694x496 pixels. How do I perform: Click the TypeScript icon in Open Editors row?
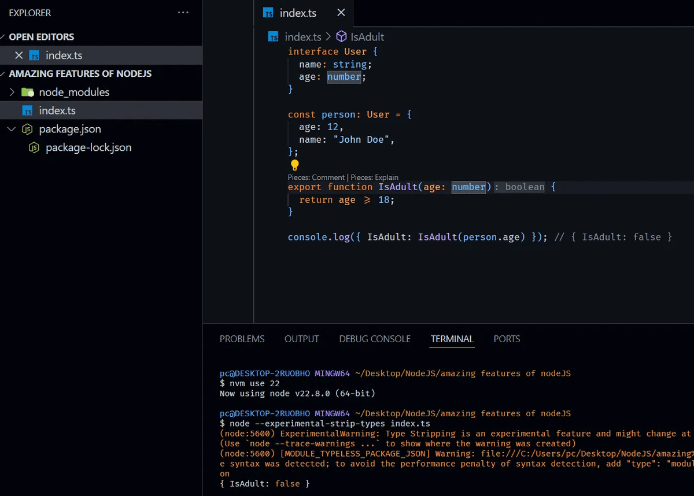tap(35, 55)
